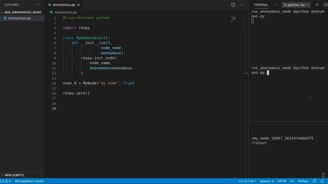Click the 'Micropython: Done!' status item
The image size is (328, 184).
[x=29, y=181]
